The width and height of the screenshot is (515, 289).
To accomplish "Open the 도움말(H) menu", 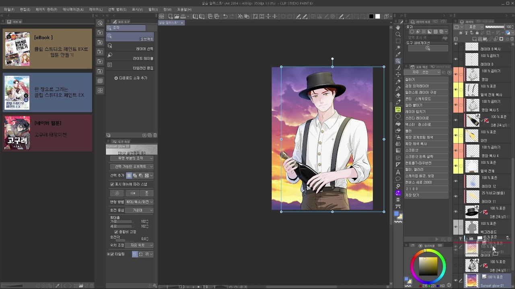I will [185, 9].
